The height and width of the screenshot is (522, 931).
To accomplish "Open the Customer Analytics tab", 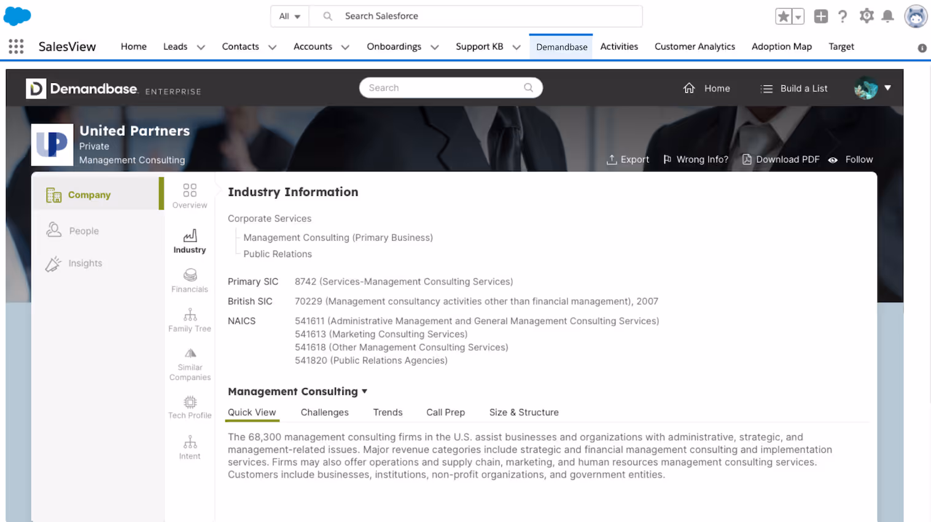I will tap(695, 47).
